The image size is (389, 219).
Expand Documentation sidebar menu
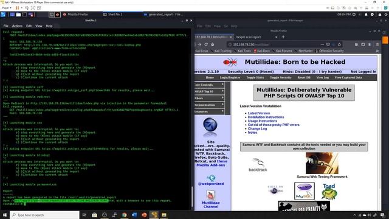(x=209, y=105)
